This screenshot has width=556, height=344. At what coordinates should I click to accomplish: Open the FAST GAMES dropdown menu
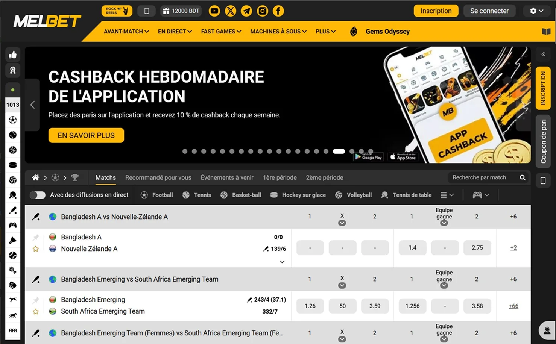(x=221, y=32)
